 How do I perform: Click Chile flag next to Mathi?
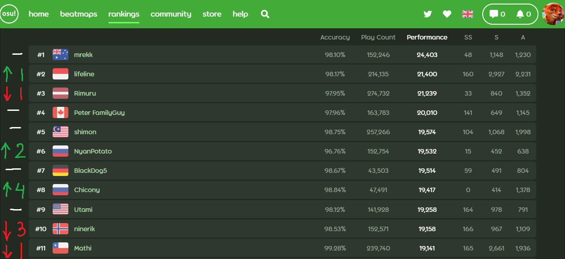tap(60, 248)
